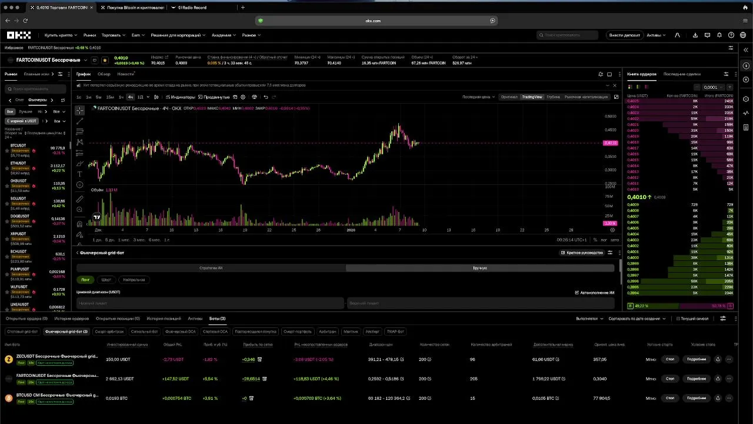Open the user profile icon in header
Screen dimensions: 753x424
tap(677, 35)
